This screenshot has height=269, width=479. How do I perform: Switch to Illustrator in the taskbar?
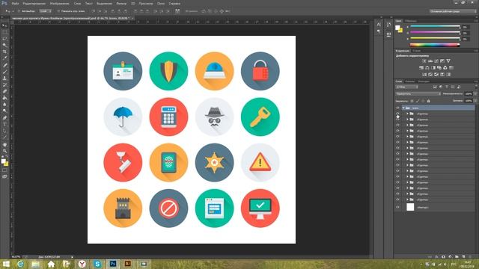tap(128, 264)
